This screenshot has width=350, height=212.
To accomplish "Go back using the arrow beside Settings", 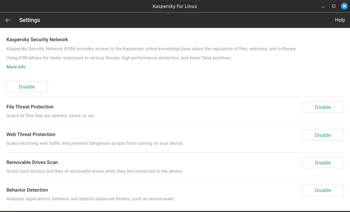I will [8, 20].
